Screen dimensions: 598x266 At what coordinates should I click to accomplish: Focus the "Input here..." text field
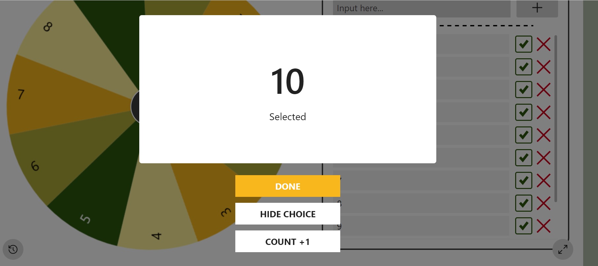click(421, 8)
